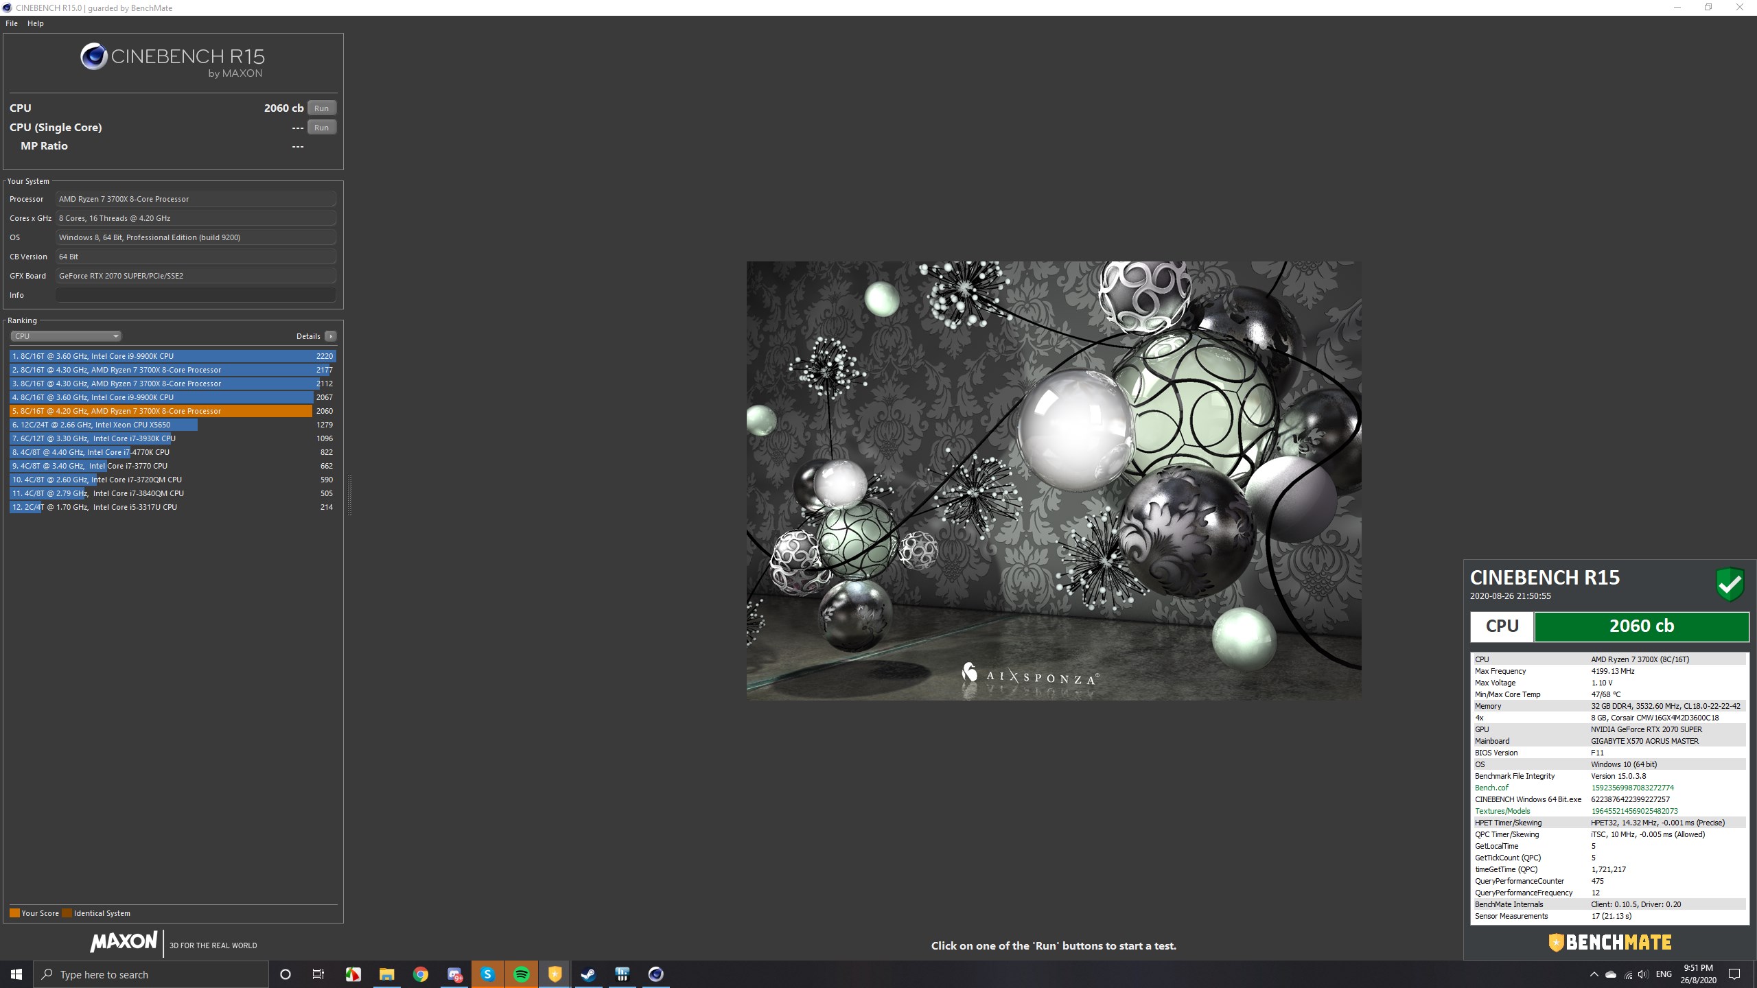The width and height of the screenshot is (1757, 988).
Task: Click the rendered spheres benchmark image
Action: pos(1054,480)
